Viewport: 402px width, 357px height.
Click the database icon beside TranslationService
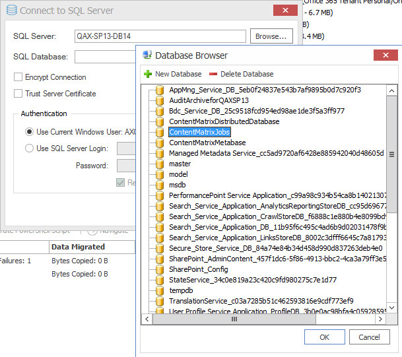click(x=160, y=301)
